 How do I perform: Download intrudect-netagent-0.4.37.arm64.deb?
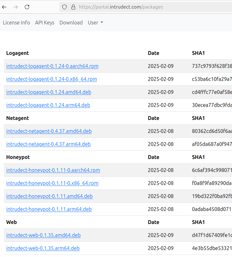pos(48,144)
